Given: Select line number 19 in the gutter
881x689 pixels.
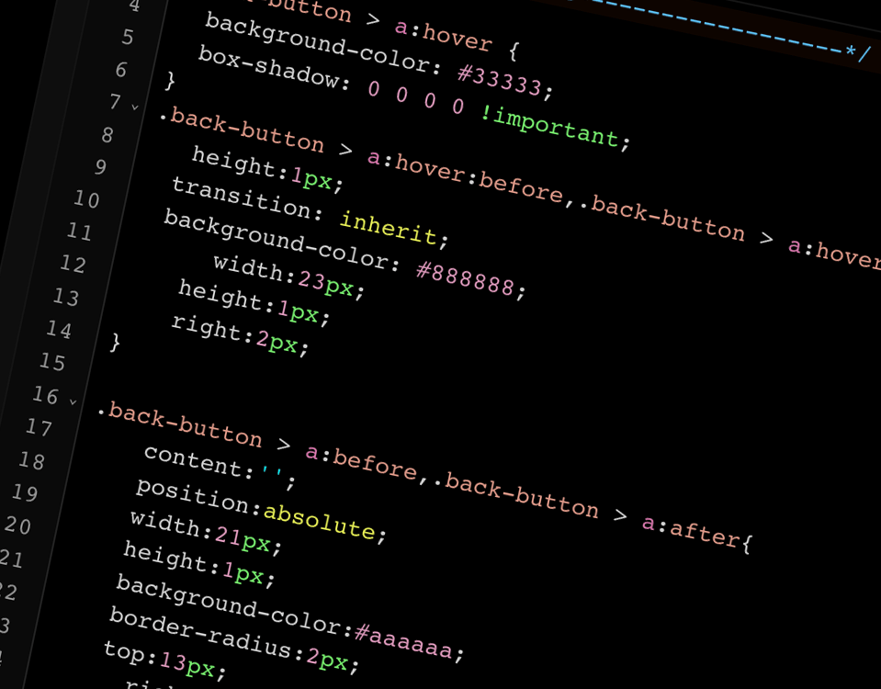Looking at the screenshot, I should (x=26, y=493).
